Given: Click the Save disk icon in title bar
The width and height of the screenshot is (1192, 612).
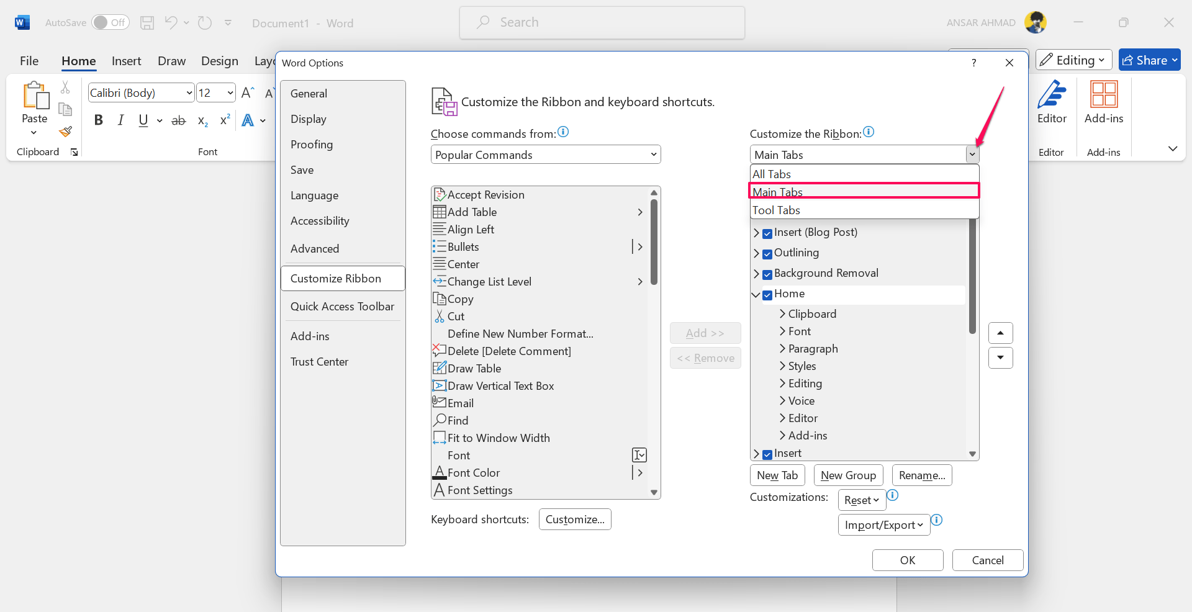Looking at the screenshot, I should (x=147, y=23).
